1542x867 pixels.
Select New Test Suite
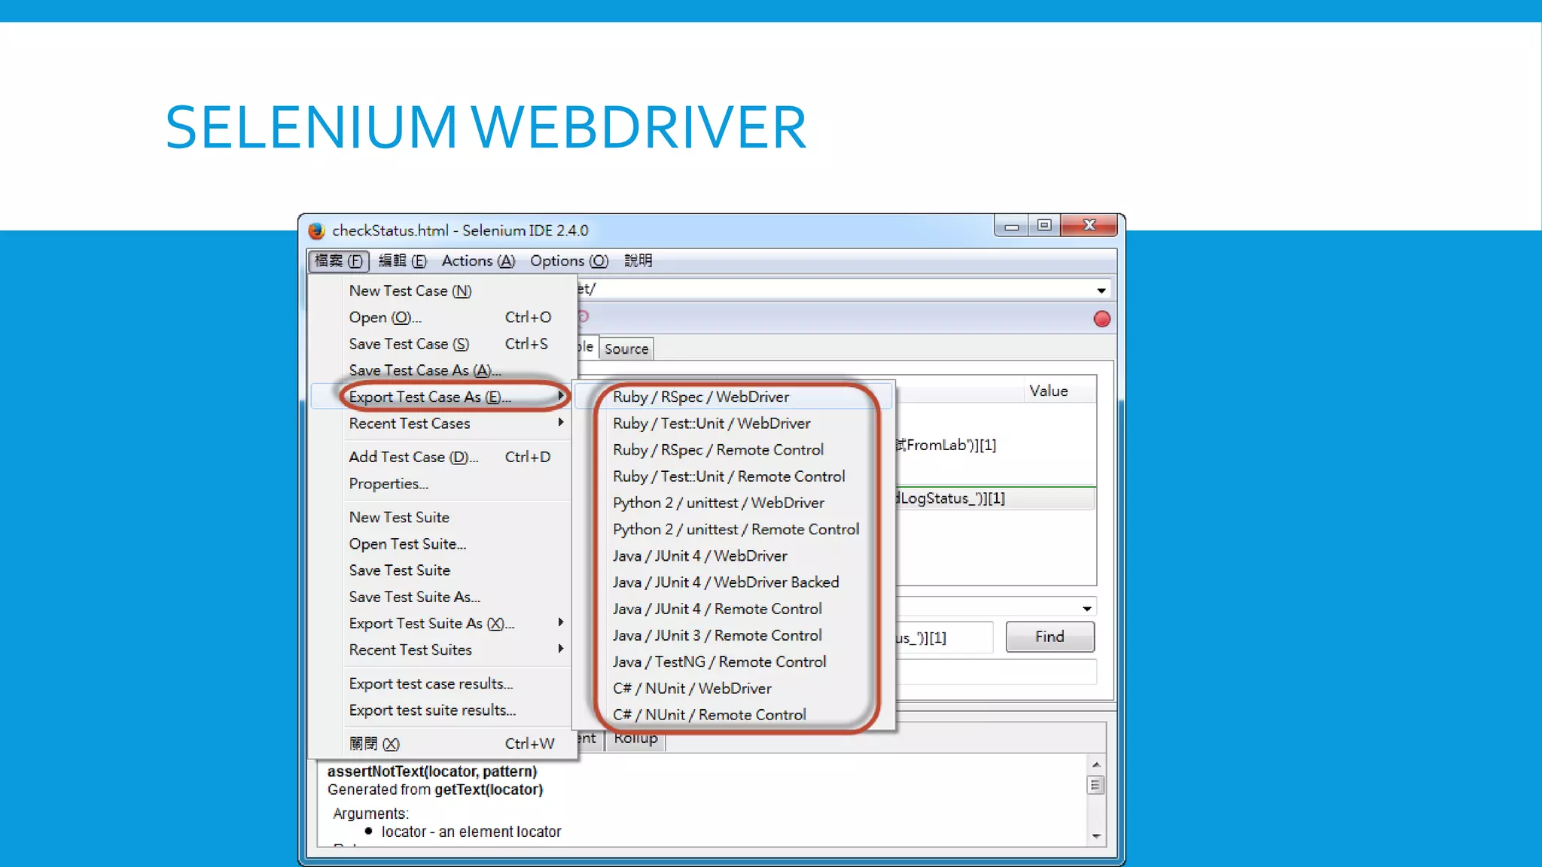point(442,517)
